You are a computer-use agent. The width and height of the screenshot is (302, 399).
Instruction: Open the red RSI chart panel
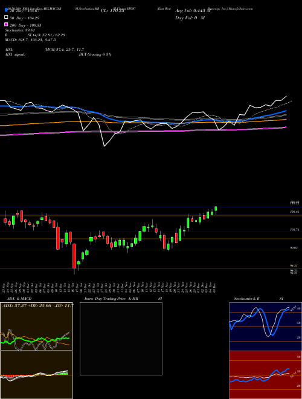point(265,375)
